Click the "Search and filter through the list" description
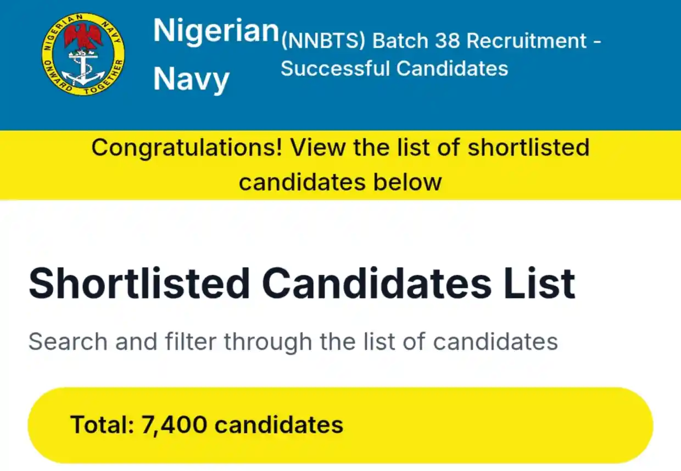 click(x=293, y=341)
